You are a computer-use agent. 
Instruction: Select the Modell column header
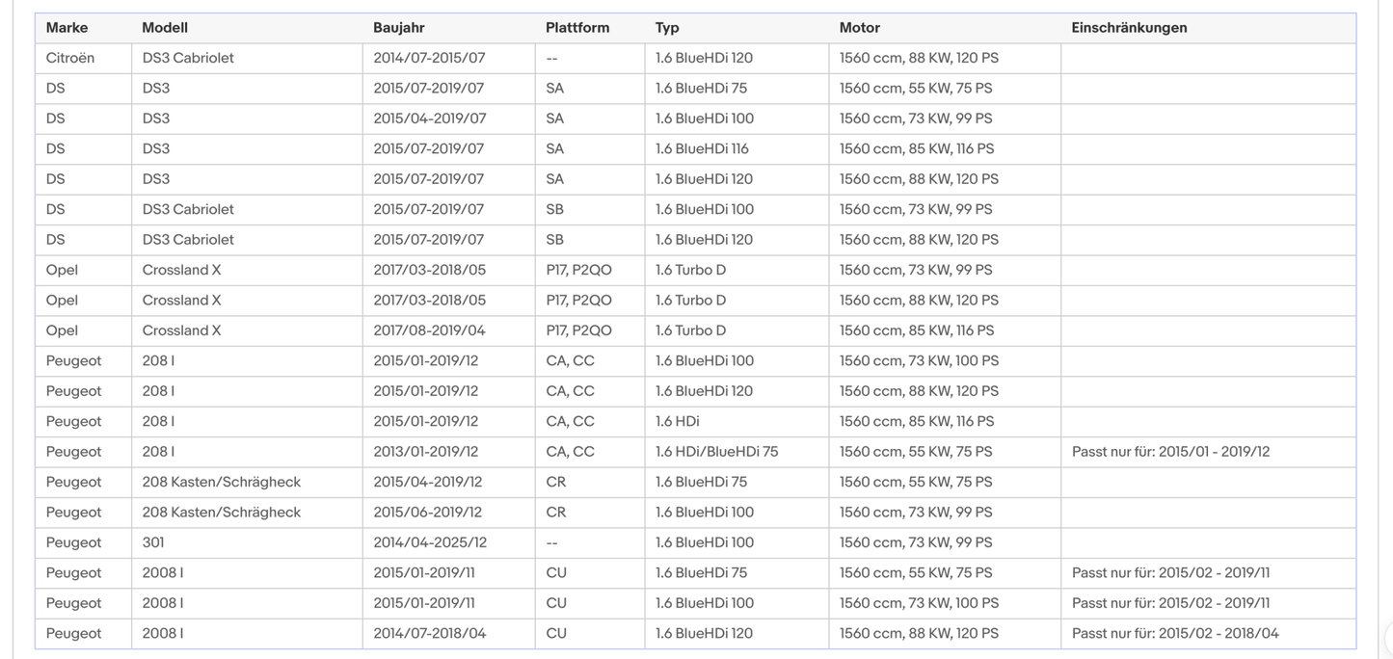click(x=165, y=28)
